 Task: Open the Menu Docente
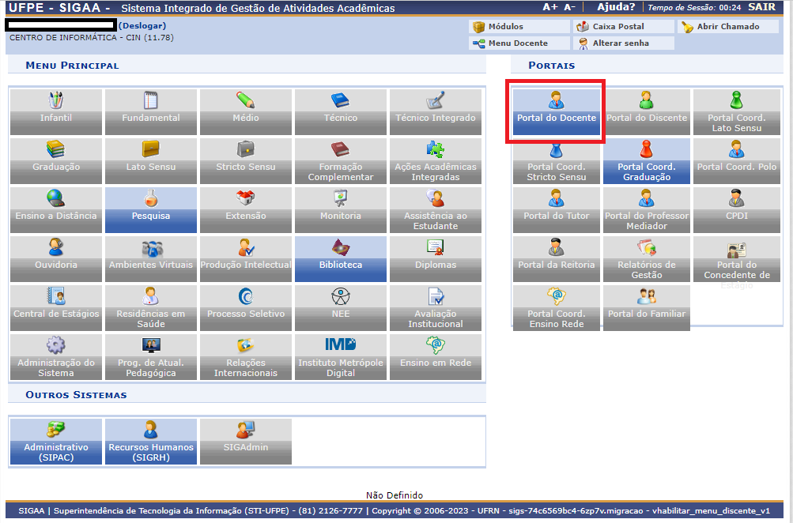(517, 43)
